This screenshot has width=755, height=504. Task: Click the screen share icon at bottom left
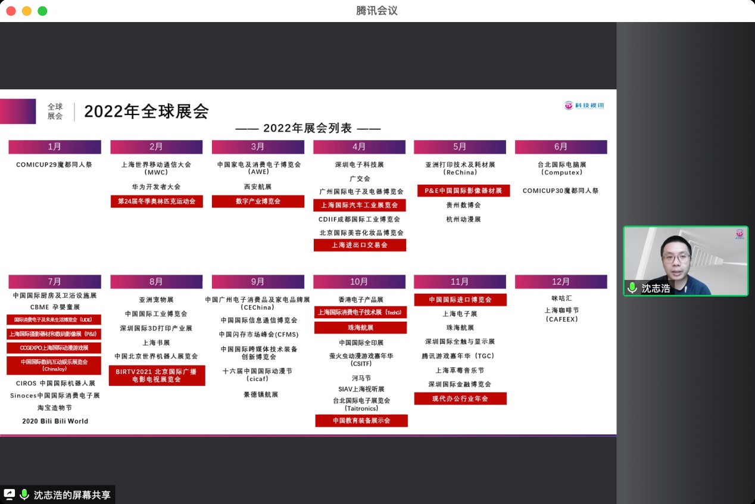coord(10,494)
